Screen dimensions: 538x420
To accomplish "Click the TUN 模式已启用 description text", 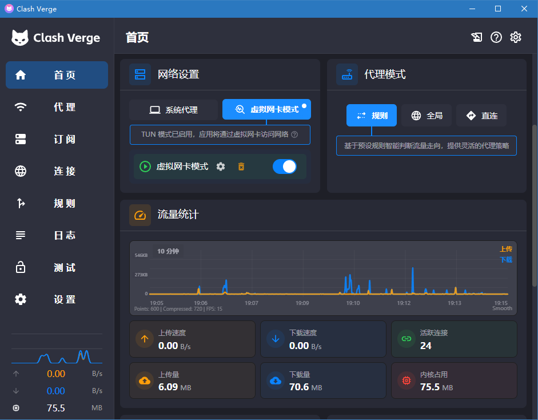I will [215, 134].
